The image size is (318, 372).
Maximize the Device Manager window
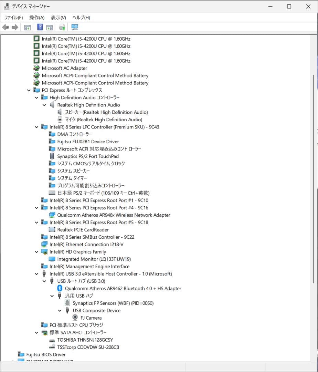tap(289, 7)
